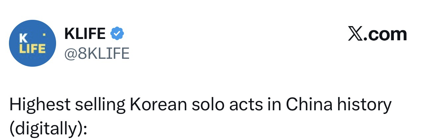Open the KLIFE profile avatar
Screen dimensions: 426x140
point(32,43)
